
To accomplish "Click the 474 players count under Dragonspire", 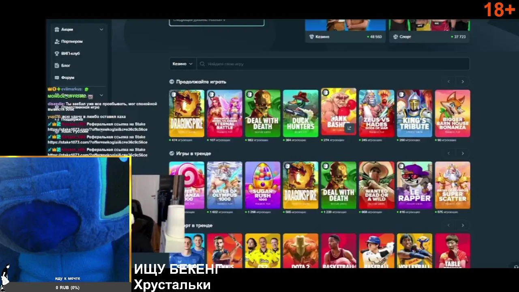I will tap(181, 140).
